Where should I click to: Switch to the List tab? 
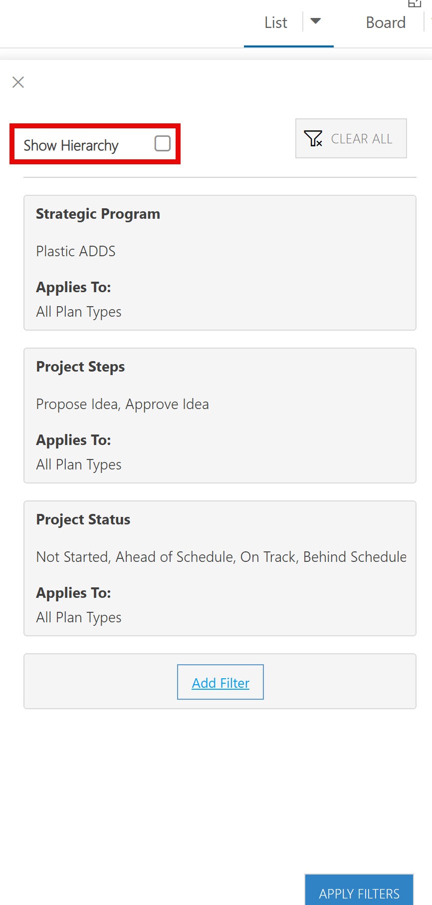pyautogui.click(x=276, y=22)
